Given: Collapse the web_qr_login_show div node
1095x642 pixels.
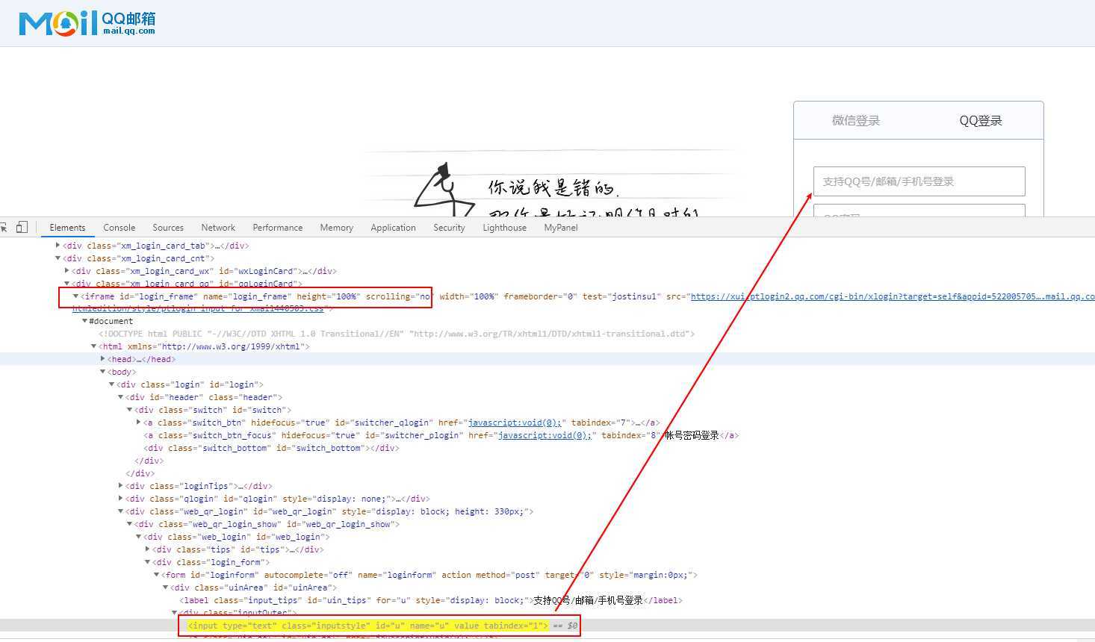Looking at the screenshot, I should point(130,524).
